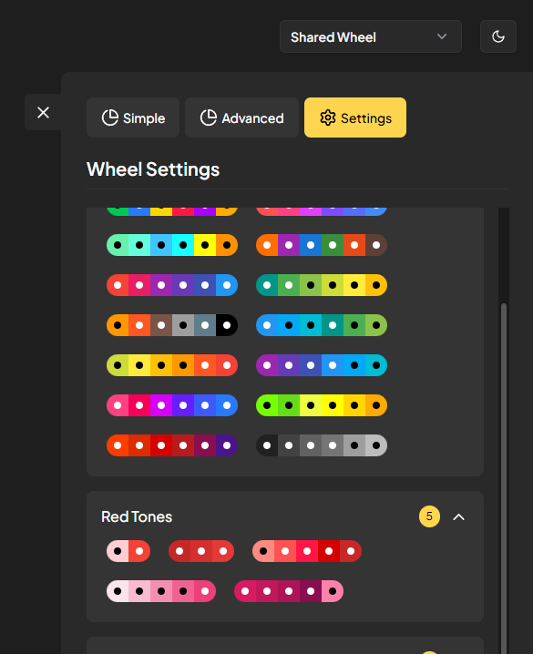Click the Red Tones count badge 5
This screenshot has width=533, height=654.
pyautogui.click(x=429, y=516)
